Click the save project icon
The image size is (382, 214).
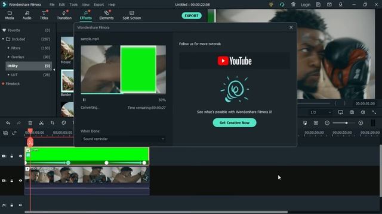tap(318, 4)
